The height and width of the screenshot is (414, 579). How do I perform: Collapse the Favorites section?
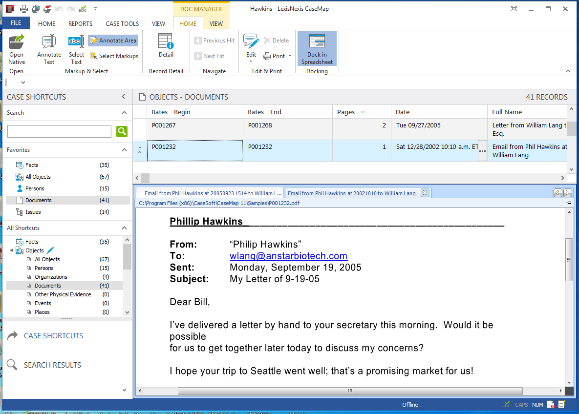(x=125, y=150)
